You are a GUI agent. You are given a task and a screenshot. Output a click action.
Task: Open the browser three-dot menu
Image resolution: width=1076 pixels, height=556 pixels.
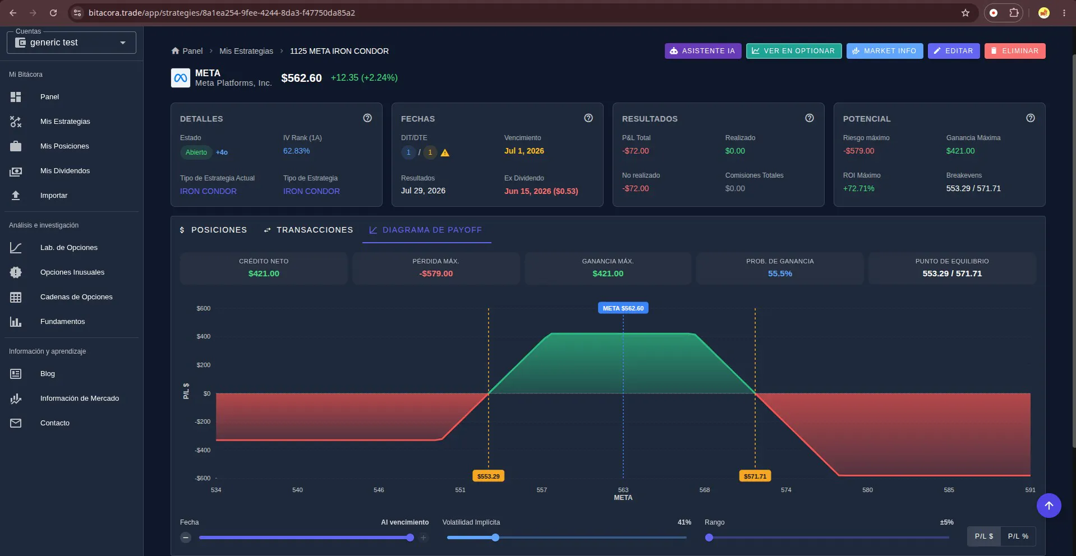click(x=1064, y=13)
